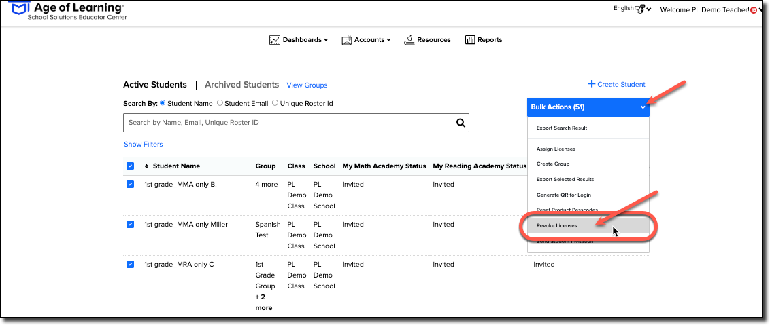The image size is (770, 325).
Task: Choose Create Group from Bulk Actions
Action: click(553, 164)
